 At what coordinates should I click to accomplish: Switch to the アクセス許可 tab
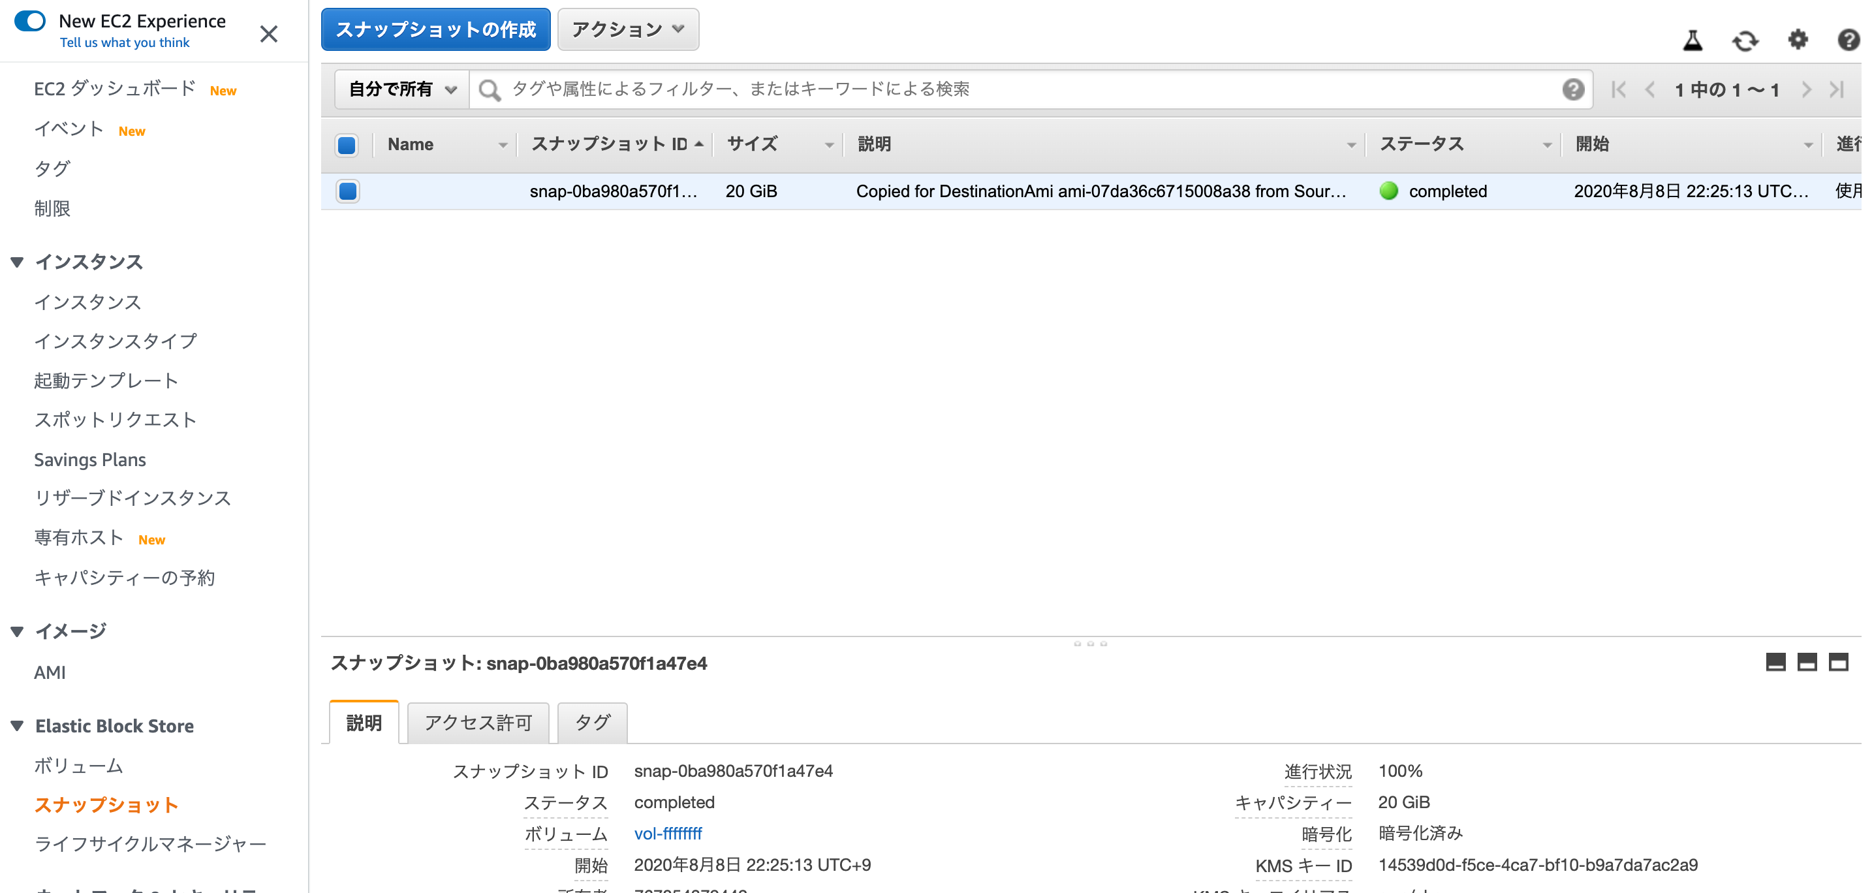click(x=477, y=723)
